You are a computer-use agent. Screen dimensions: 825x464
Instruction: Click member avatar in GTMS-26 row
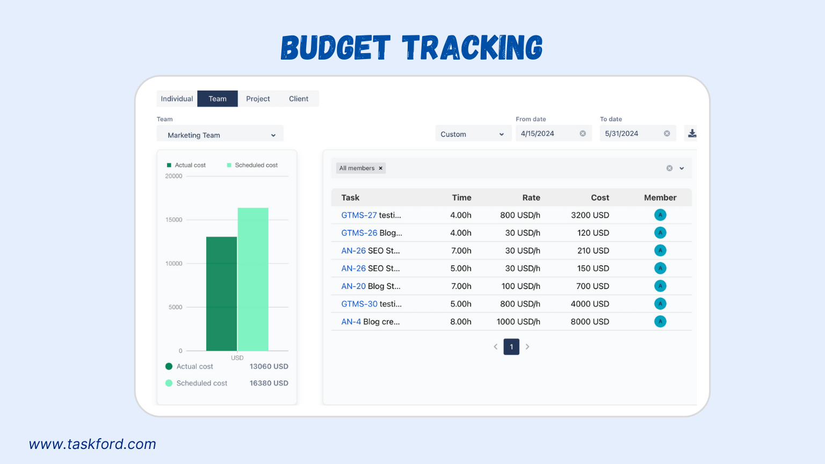coord(660,233)
